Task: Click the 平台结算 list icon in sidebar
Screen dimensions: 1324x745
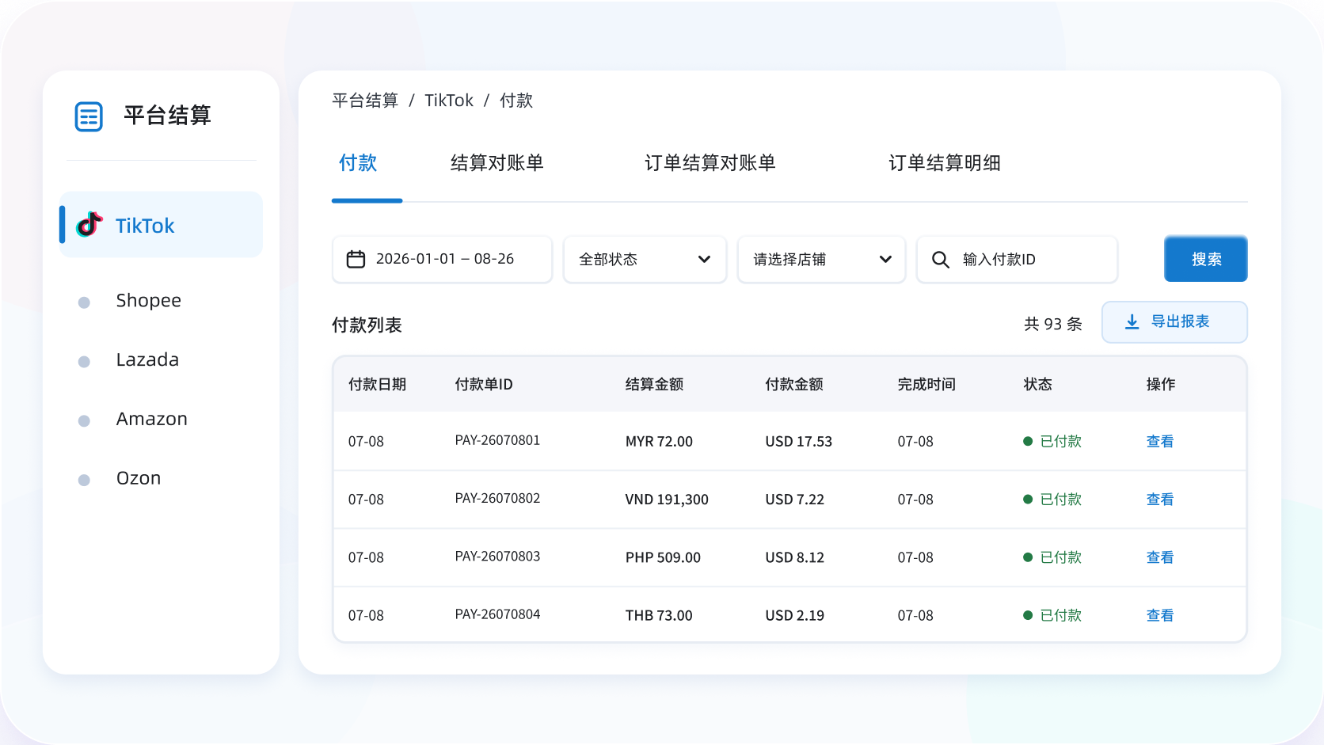Action: [x=89, y=116]
